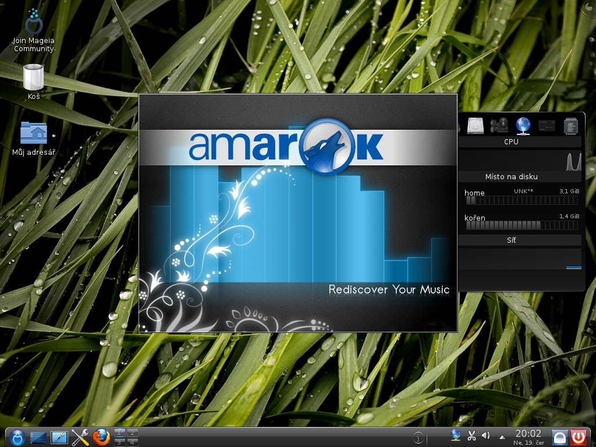The image size is (596, 447).
Task: Click the network globe icon in system monitor
Action: [x=523, y=126]
